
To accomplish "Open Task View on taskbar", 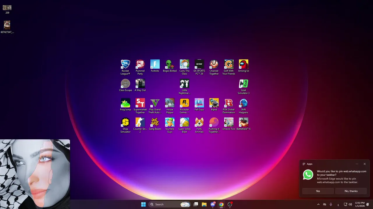I will (196, 204).
